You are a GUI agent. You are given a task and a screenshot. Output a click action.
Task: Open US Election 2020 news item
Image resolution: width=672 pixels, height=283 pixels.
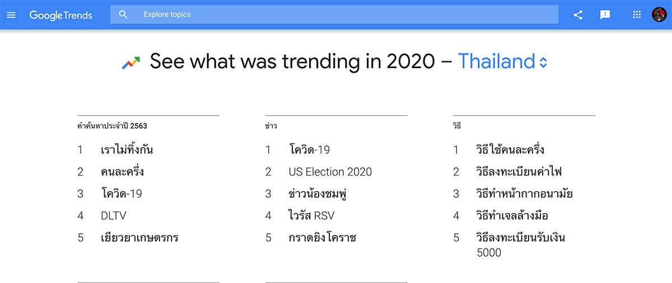(330, 172)
